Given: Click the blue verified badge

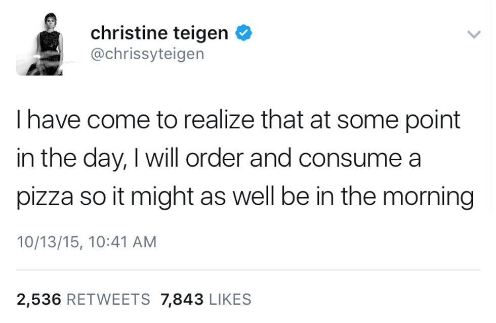Looking at the screenshot, I should point(243,34).
